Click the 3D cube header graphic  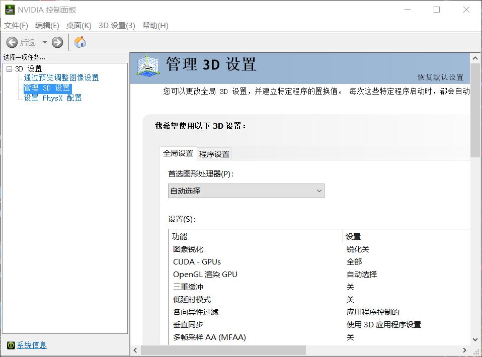[x=147, y=66]
